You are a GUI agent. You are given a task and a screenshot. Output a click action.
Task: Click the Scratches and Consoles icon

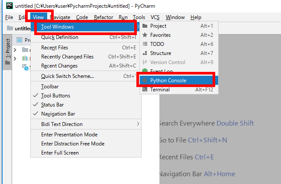25,67
